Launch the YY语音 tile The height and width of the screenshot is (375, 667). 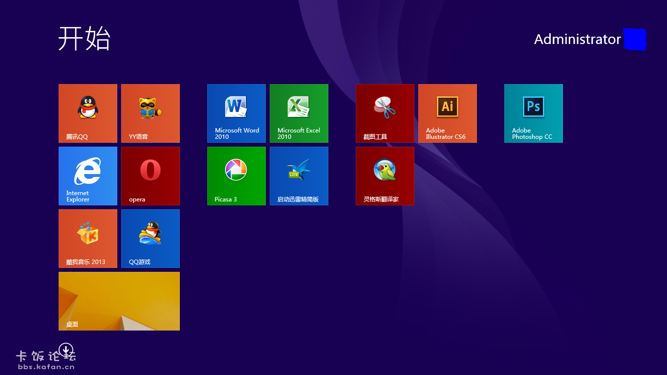(151, 113)
